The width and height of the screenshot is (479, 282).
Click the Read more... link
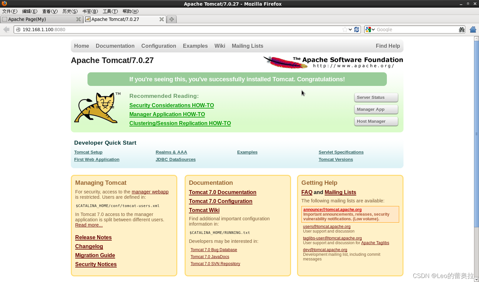pos(89,225)
